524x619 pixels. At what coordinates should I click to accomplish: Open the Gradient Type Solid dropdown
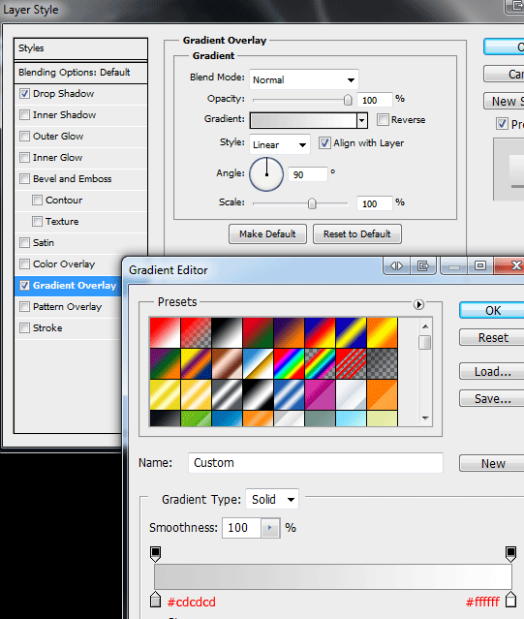click(x=272, y=500)
